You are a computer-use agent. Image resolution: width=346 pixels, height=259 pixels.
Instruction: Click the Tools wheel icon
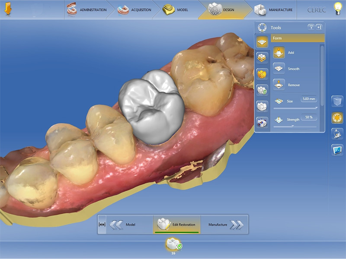[x=262, y=28]
